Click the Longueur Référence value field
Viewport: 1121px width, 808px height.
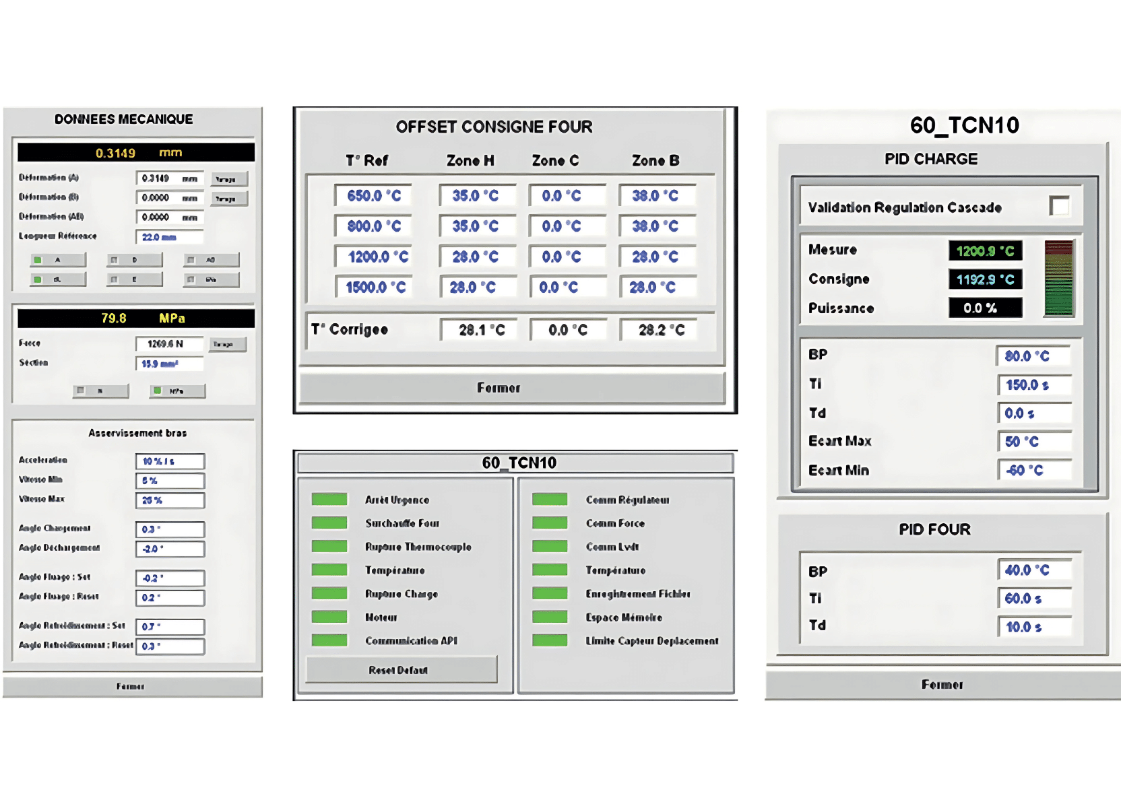169,237
